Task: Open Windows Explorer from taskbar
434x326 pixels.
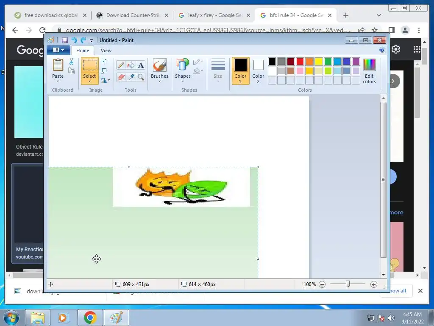Action: (x=37, y=318)
